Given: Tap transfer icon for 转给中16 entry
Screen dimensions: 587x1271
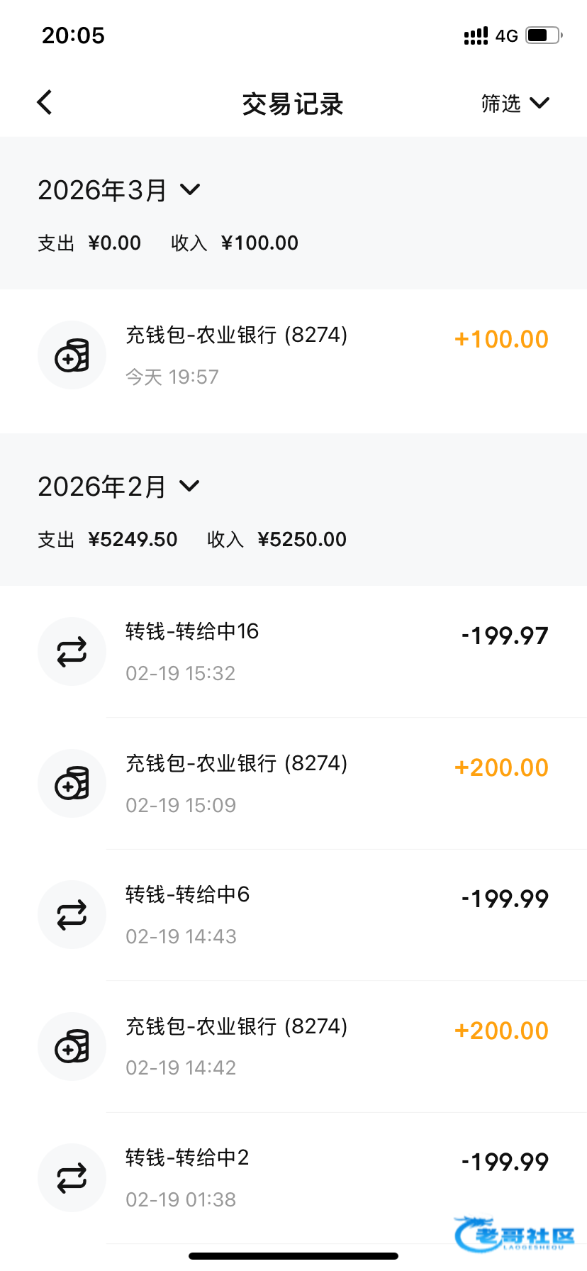Looking at the screenshot, I should (72, 652).
